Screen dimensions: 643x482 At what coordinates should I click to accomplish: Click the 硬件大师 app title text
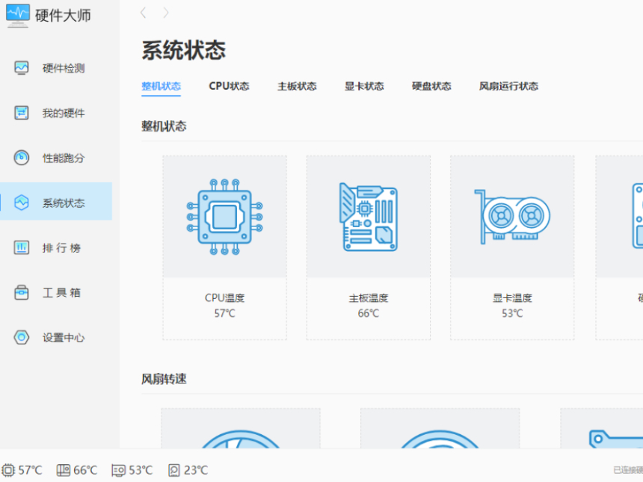63,16
